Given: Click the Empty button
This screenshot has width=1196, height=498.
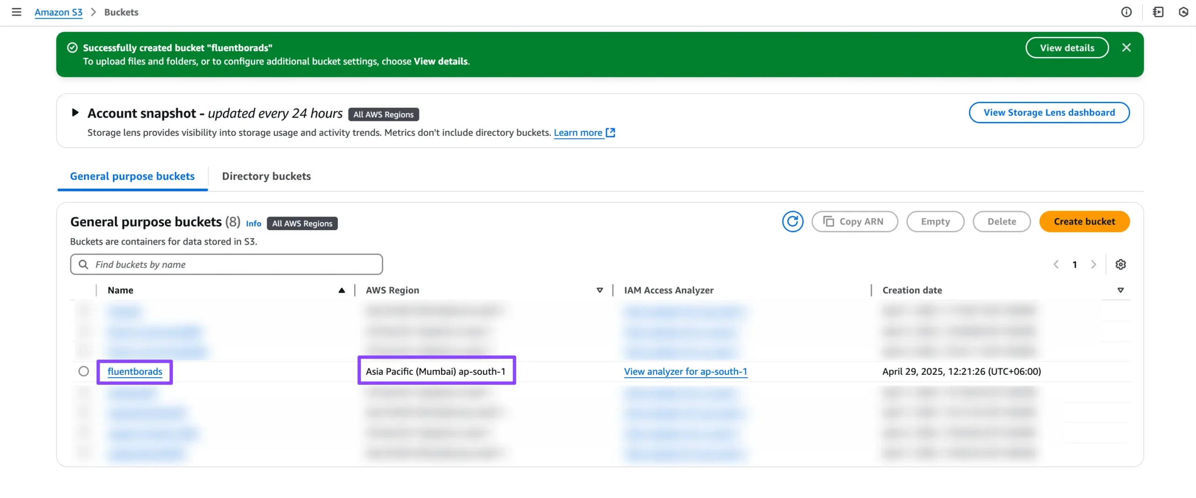Looking at the screenshot, I should (x=935, y=221).
